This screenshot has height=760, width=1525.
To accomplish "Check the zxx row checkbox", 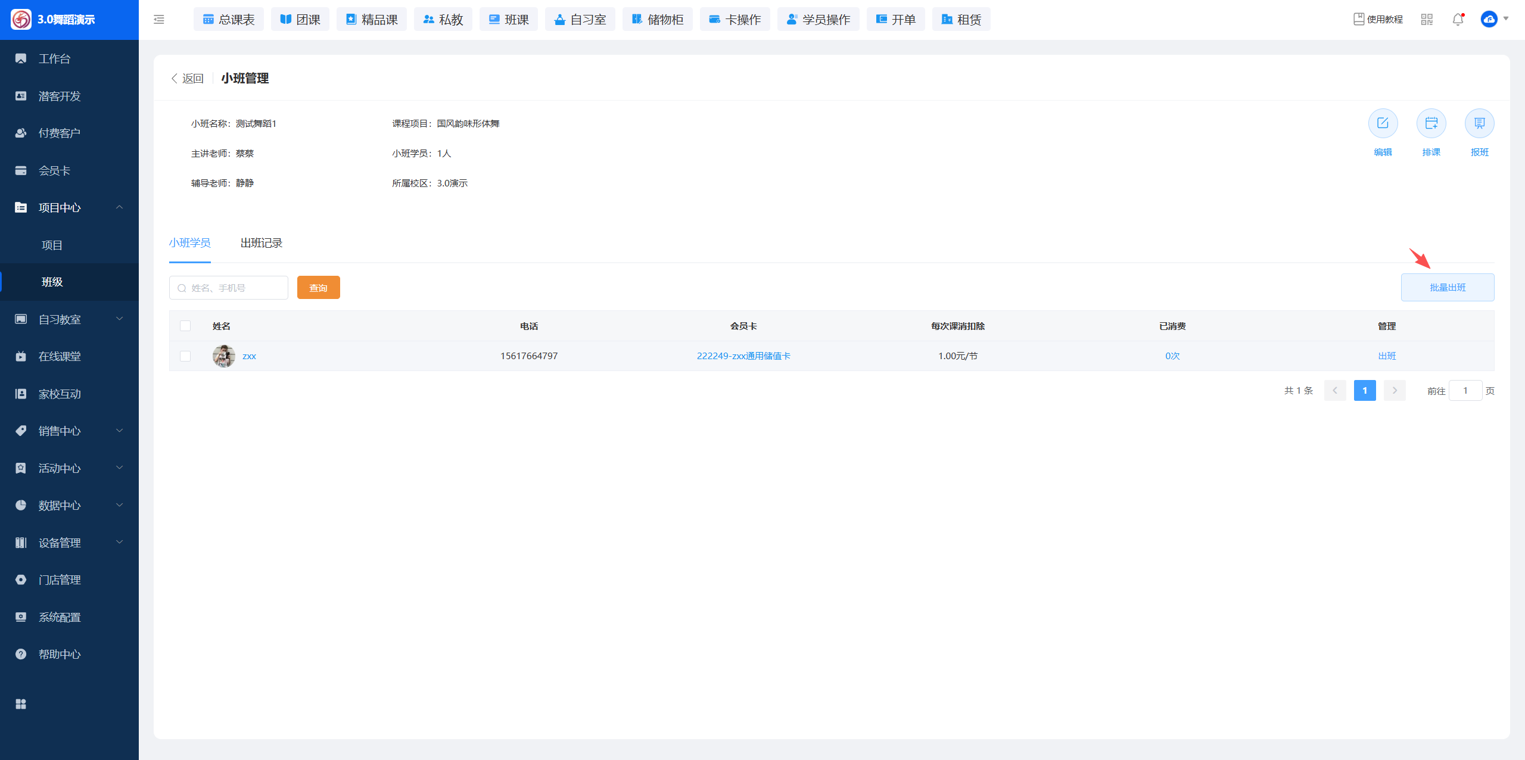I will (x=185, y=356).
